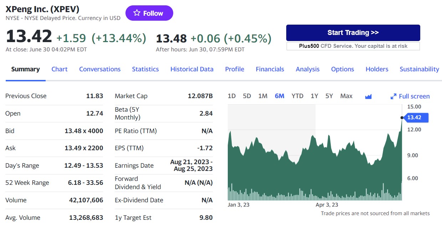
Task: Set chart range to 5D
Action: (247, 96)
